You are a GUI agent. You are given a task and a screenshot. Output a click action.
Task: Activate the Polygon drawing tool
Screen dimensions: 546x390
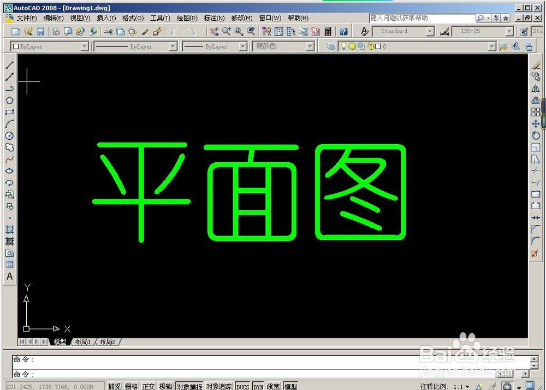click(9, 100)
